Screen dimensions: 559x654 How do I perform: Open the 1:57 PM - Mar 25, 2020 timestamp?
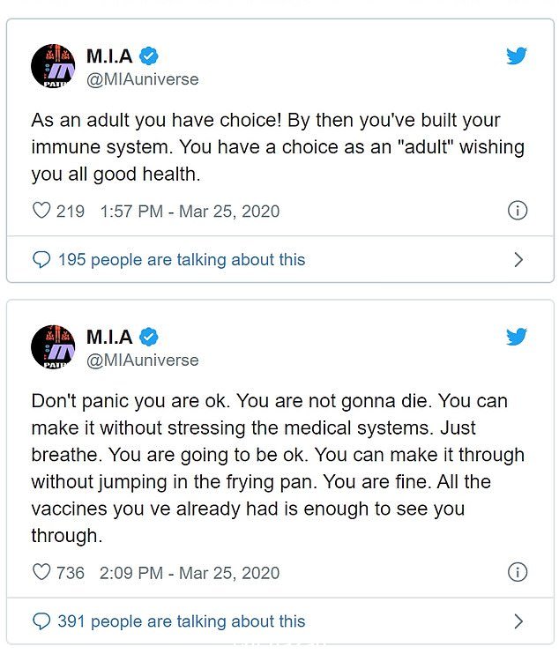tap(190, 211)
